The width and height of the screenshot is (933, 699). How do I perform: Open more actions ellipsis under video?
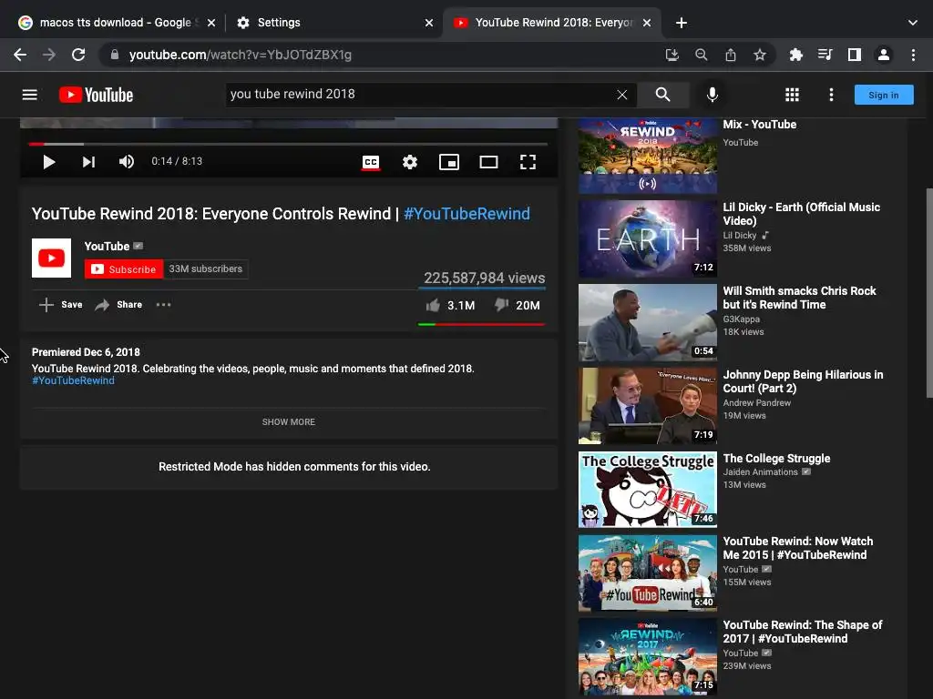163,305
